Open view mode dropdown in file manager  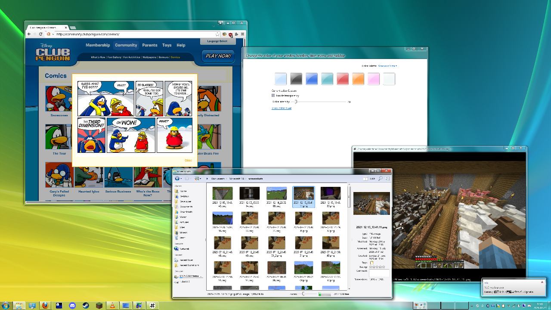[198, 178]
